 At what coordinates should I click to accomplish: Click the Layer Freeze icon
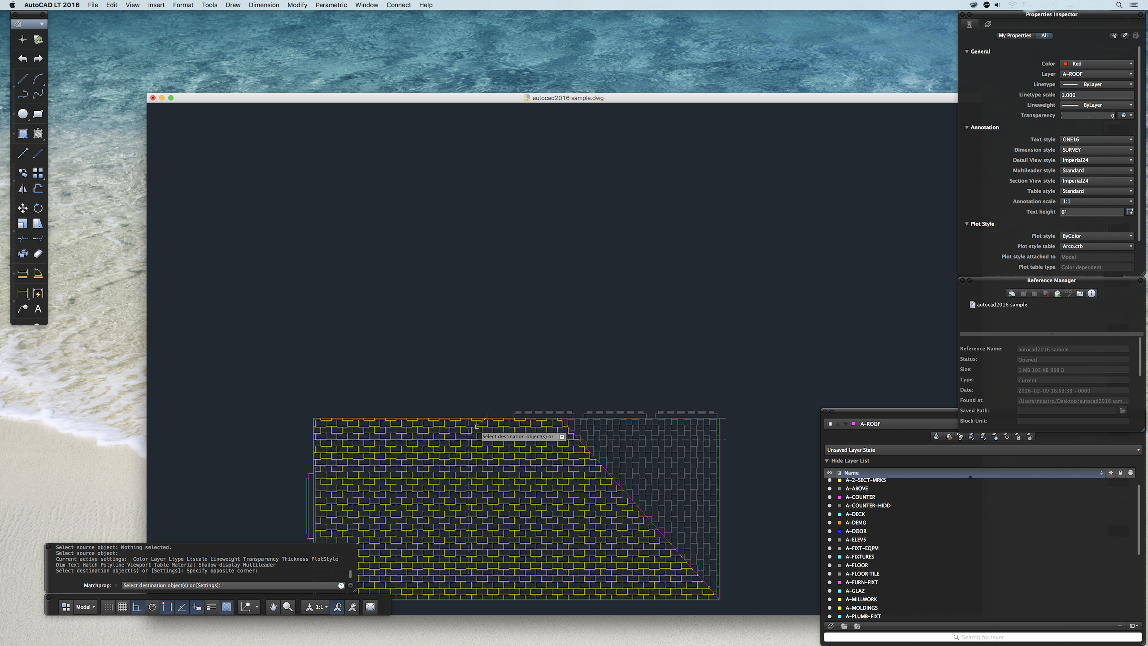(x=995, y=436)
